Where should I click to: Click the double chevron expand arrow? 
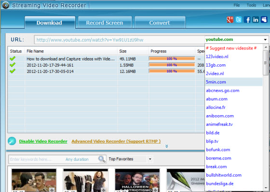click(166, 146)
